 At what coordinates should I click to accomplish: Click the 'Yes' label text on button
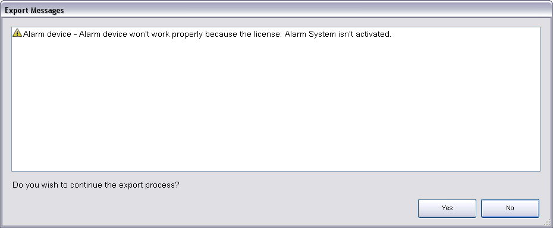pos(447,208)
